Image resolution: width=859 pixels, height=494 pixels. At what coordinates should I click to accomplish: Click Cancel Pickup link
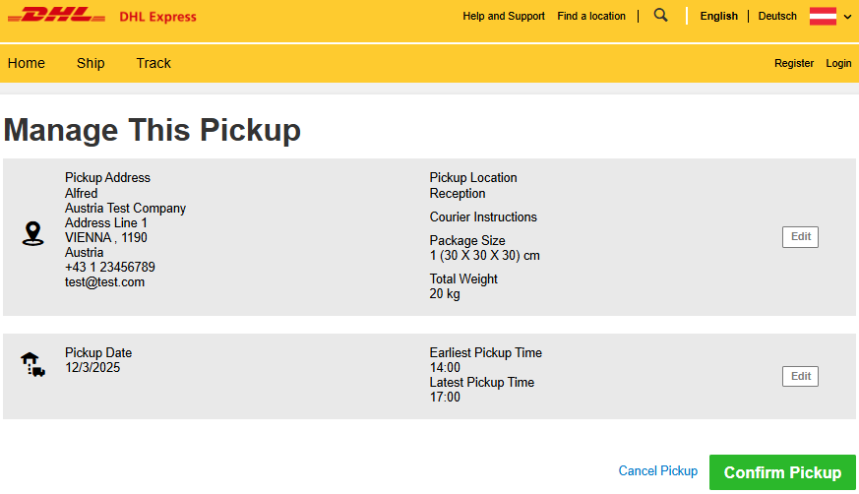point(657,471)
